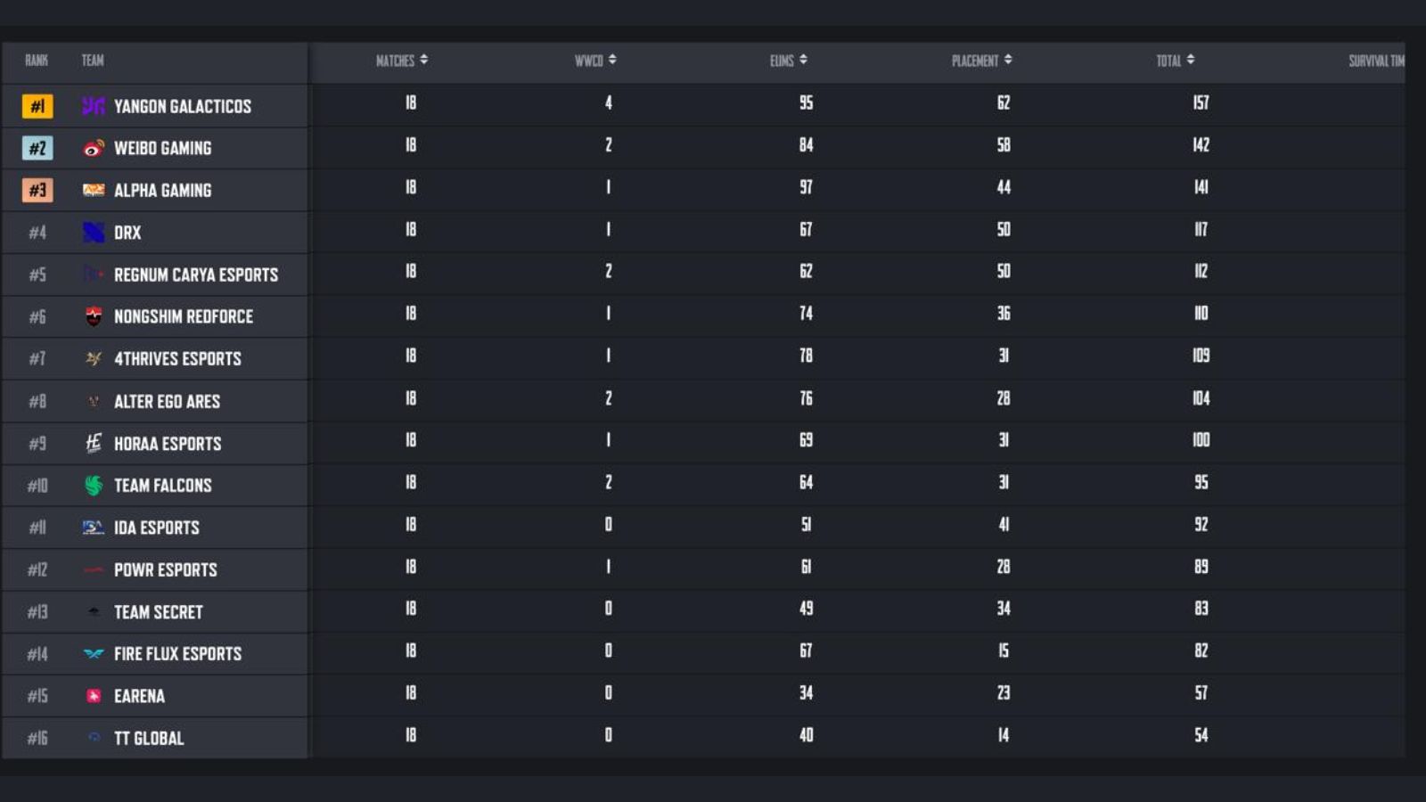
Task: Click the Alpha Gaming team logo
Action: [x=94, y=190]
